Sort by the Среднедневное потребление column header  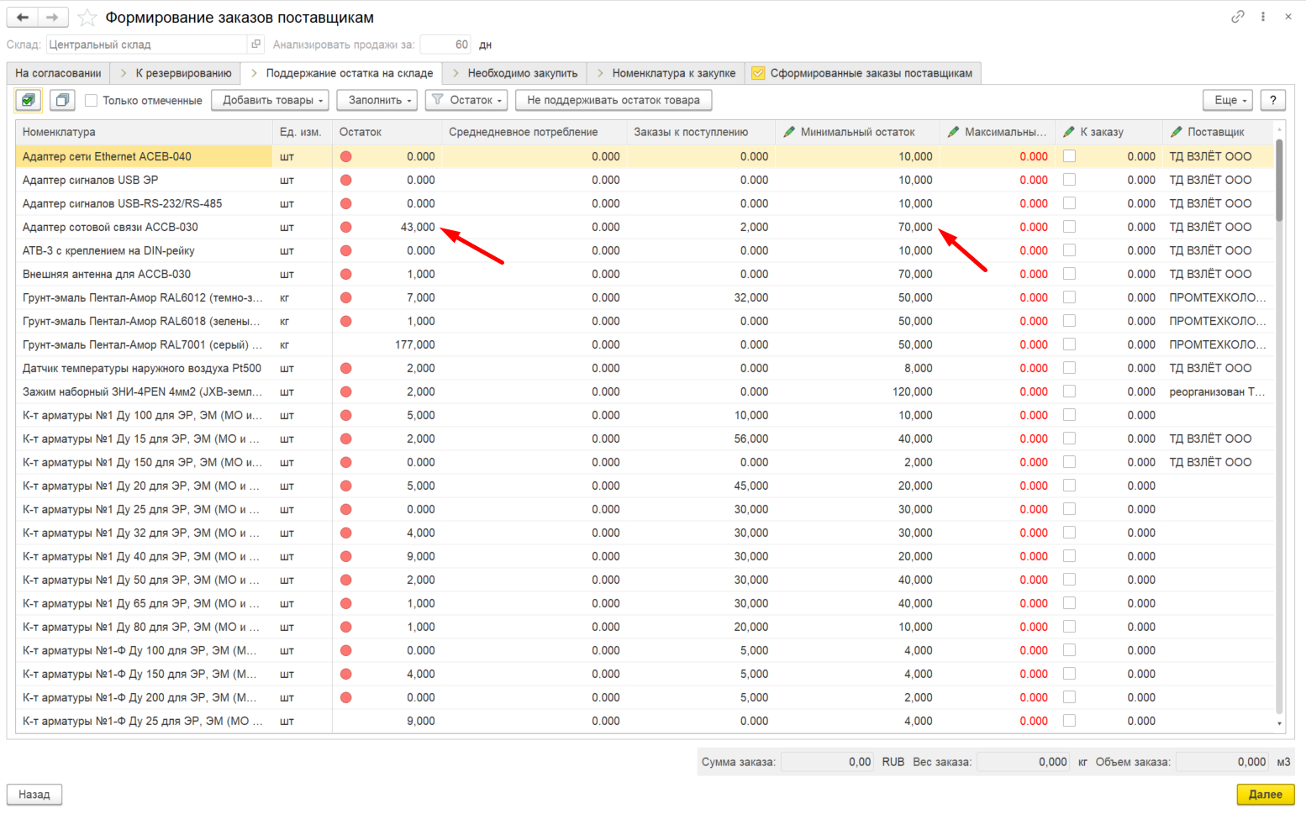click(534, 132)
